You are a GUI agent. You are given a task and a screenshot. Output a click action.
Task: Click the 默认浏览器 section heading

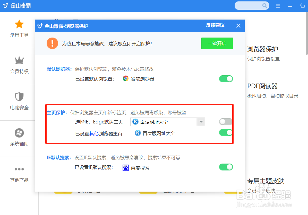click(59, 69)
